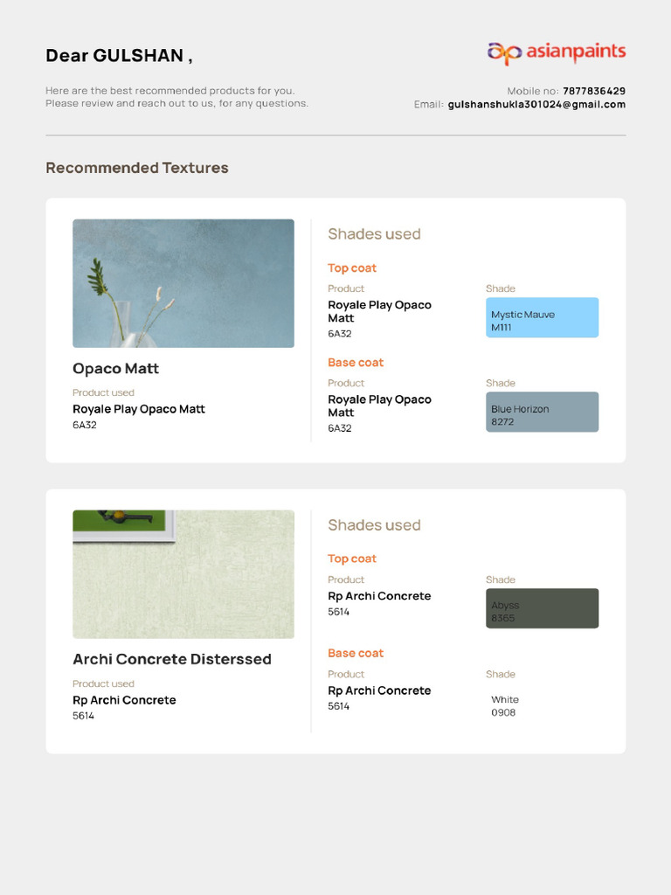Image resolution: width=671 pixels, height=895 pixels.
Task: Click the Opaco Matt card Base coat label
Action: coord(356,363)
